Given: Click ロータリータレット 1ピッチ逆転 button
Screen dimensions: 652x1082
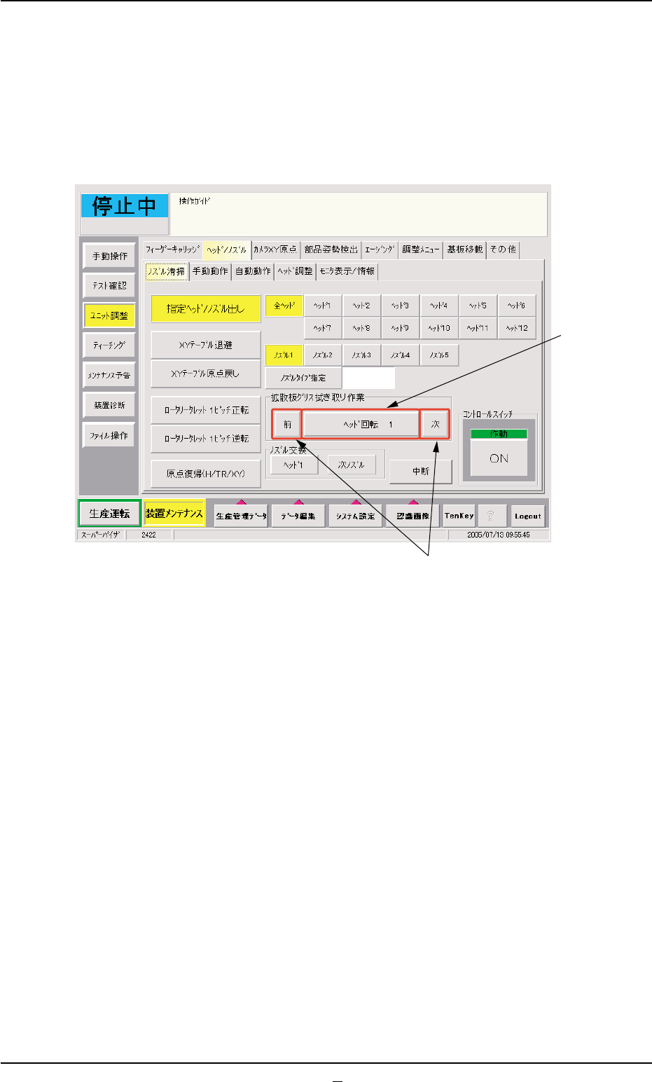Looking at the screenshot, I should [206, 439].
